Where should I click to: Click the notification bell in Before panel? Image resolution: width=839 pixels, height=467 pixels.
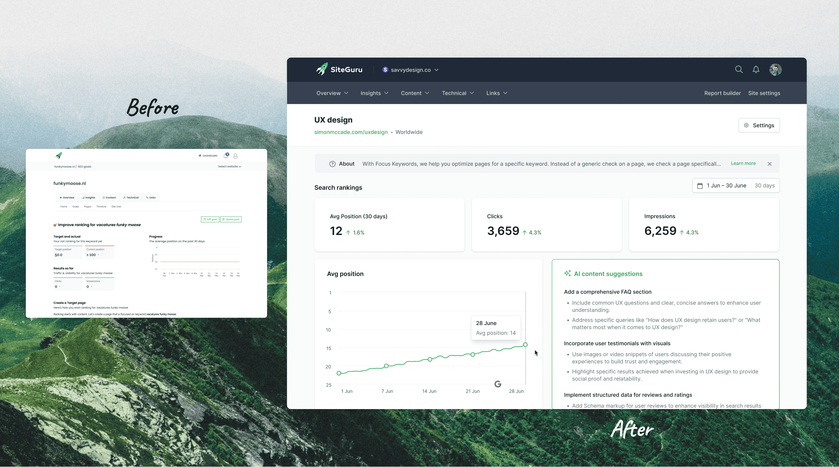(226, 155)
